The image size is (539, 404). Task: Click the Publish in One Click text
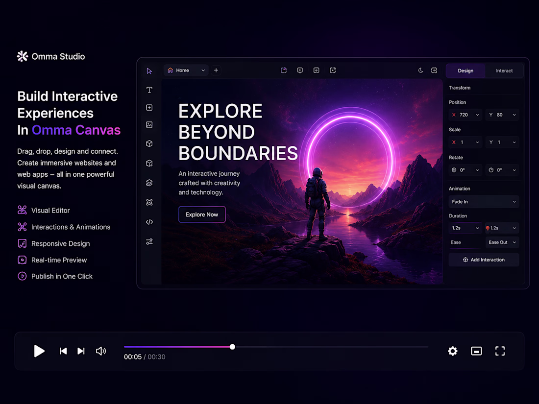(62, 276)
